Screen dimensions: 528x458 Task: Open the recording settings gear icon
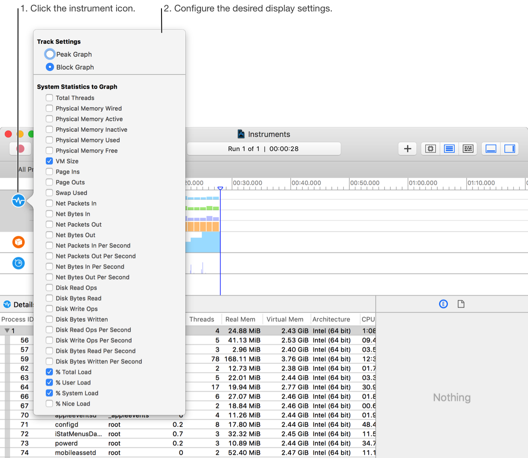point(430,149)
